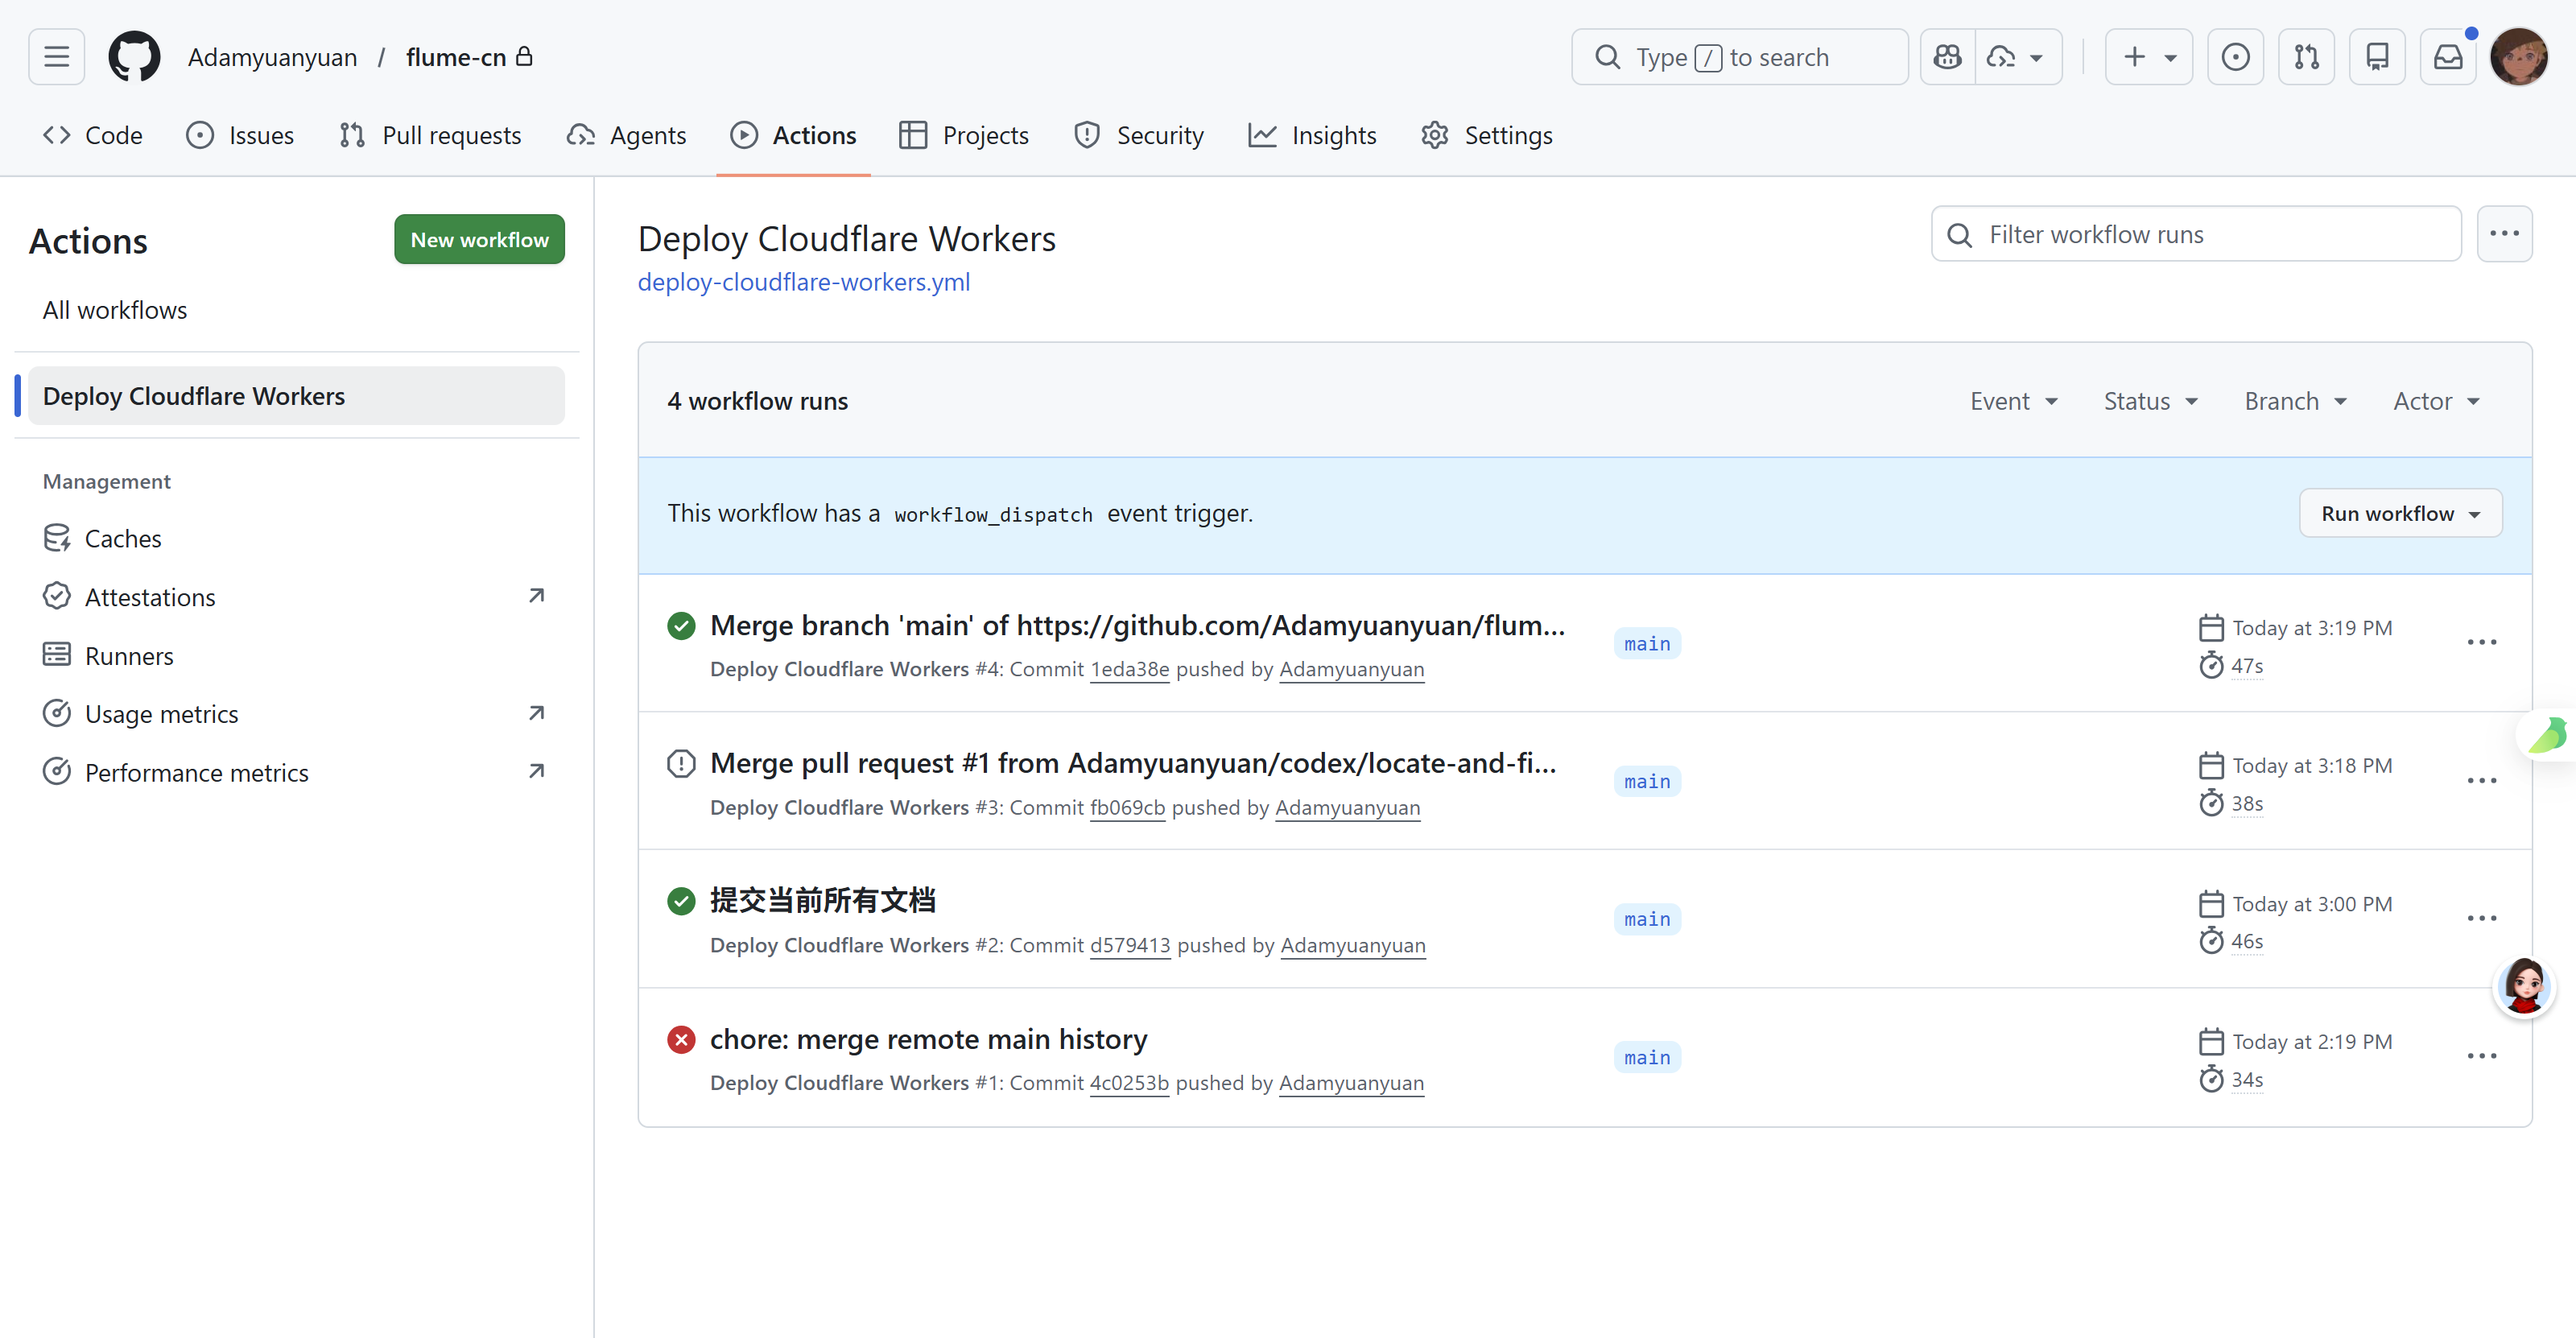Focus the Filter workflow runs input

point(2196,234)
